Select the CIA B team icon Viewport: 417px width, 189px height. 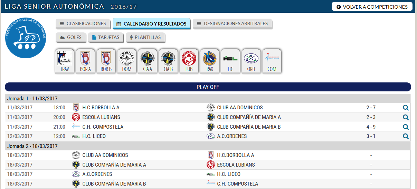point(168,61)
